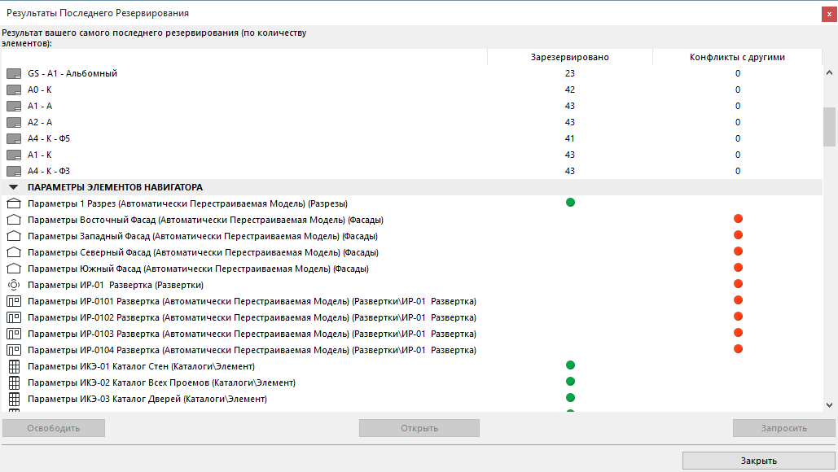Select the layout icon beside GS - A1 - Альбомный
The height and width of the screenshot is (472, 838).
pos(13,73)
